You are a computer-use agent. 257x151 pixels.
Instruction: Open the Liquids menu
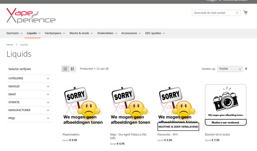[34, 33]
